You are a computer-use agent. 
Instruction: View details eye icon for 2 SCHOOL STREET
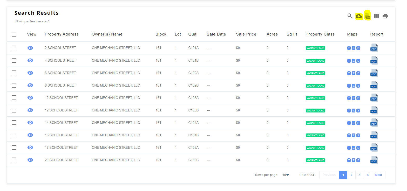pos(30,48)
